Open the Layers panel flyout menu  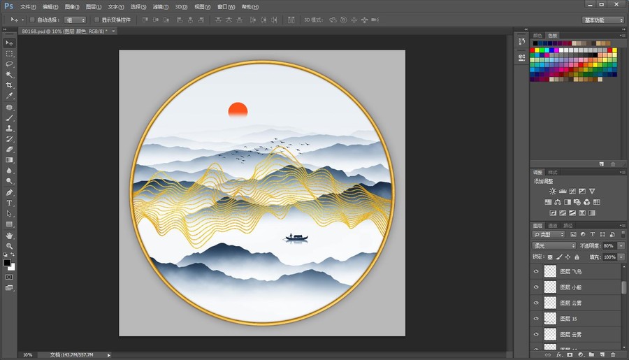[x=622, y=226]
